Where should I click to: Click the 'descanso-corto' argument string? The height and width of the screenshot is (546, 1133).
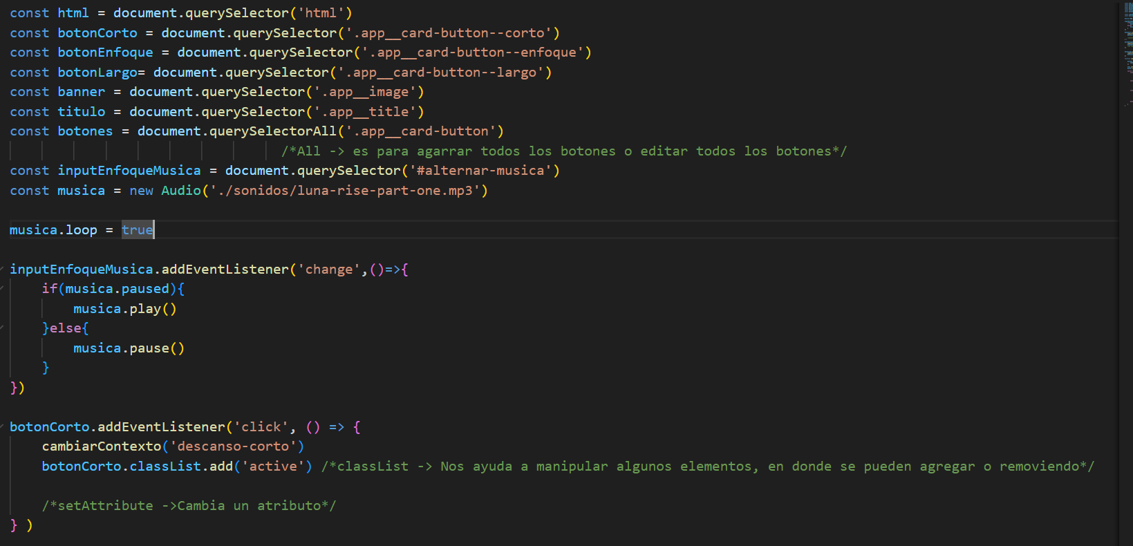coord(233,446)
